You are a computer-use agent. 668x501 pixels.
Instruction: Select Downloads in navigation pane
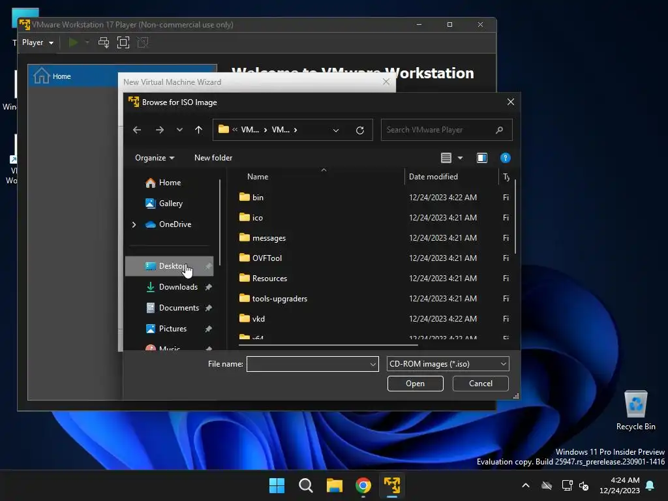point(178,287)
